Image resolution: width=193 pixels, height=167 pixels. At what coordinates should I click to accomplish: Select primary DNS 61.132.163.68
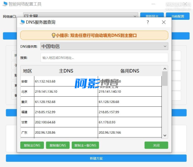[x=66, y=81]
